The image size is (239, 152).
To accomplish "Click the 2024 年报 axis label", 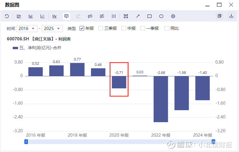I will tap(203, 135).
